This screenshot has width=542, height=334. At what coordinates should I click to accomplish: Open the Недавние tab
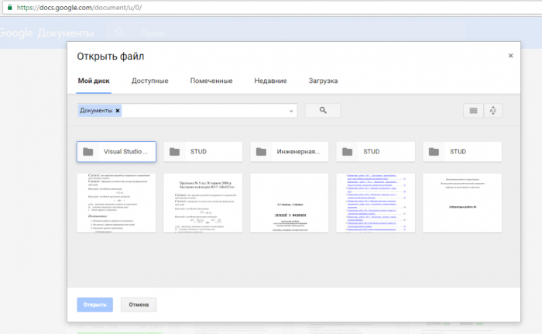tap(270, 81)
